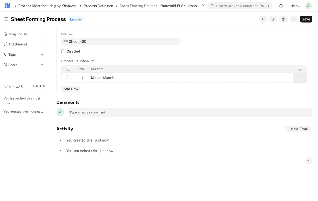318x201 pixels.
Task: Click in the comment reply field
Action: coord(189,112)
